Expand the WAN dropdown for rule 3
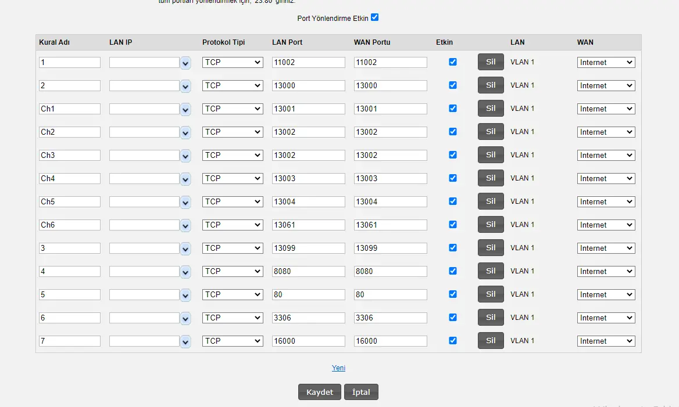This screenshot has height=407, width=679. point(606,248)
